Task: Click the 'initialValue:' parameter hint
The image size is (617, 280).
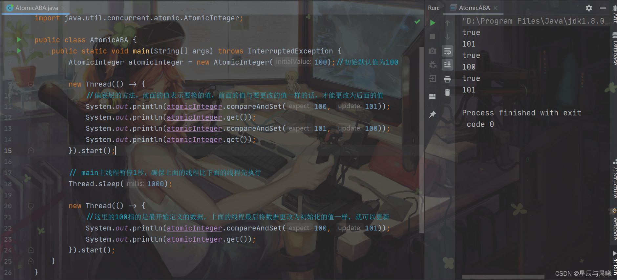Action: click(293, 62)
